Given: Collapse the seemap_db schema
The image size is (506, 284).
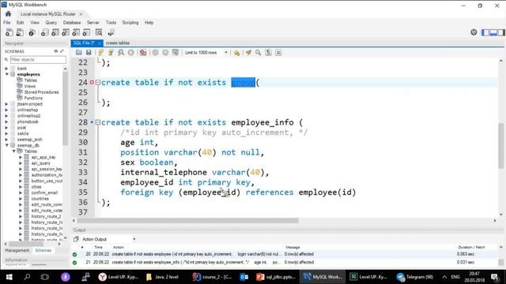Looking at the screenshot, I should click(x=6, y=145).
